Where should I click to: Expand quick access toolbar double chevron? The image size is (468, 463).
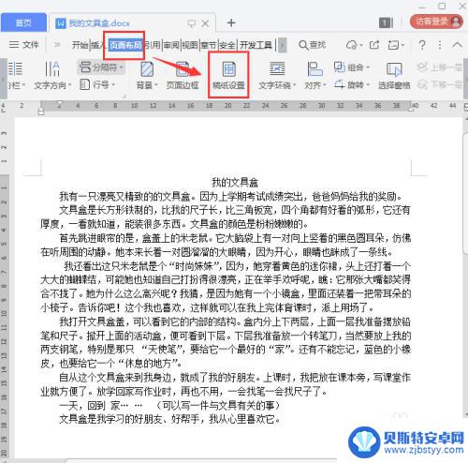[x=57, y=45]
